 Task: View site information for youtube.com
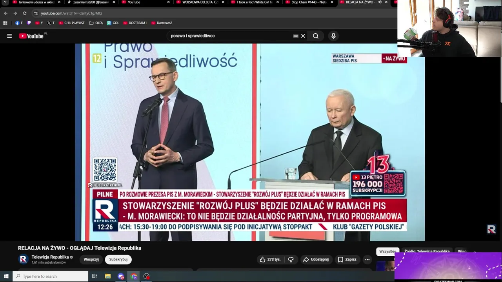click(x=36, y=13)
